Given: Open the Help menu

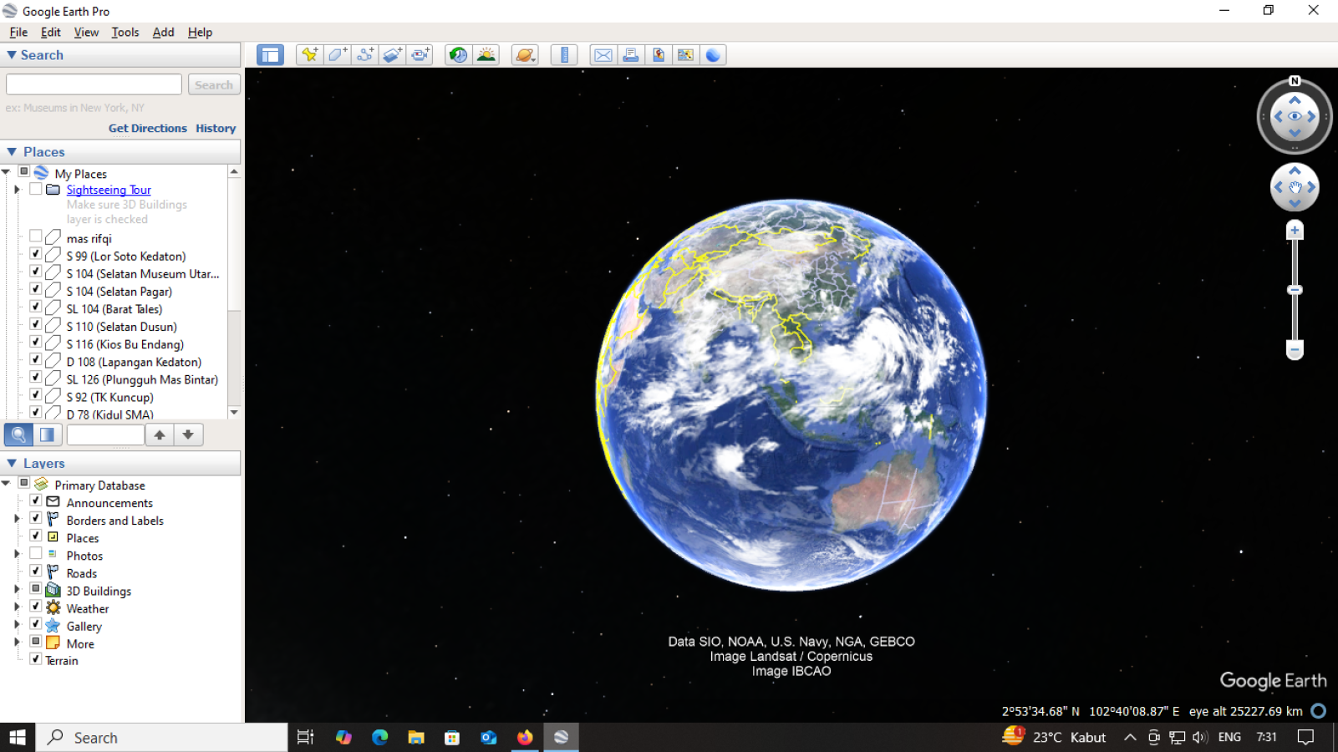Looking at the screenshot, I should click(x=200, y=32).
